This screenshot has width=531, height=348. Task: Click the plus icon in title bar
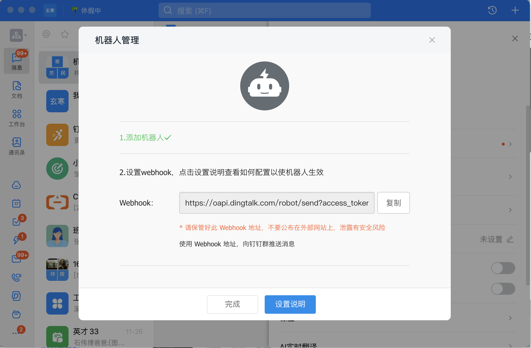click(x=515, y=11)
